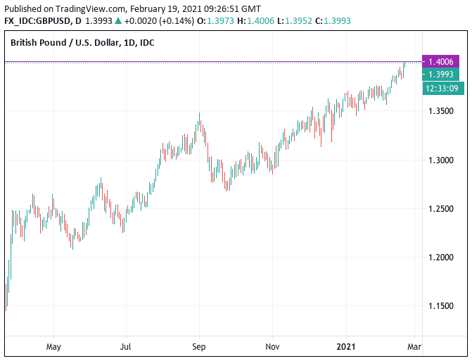Click the 1.1500 price axis tick
472x361 pixels.
(440, 306)
